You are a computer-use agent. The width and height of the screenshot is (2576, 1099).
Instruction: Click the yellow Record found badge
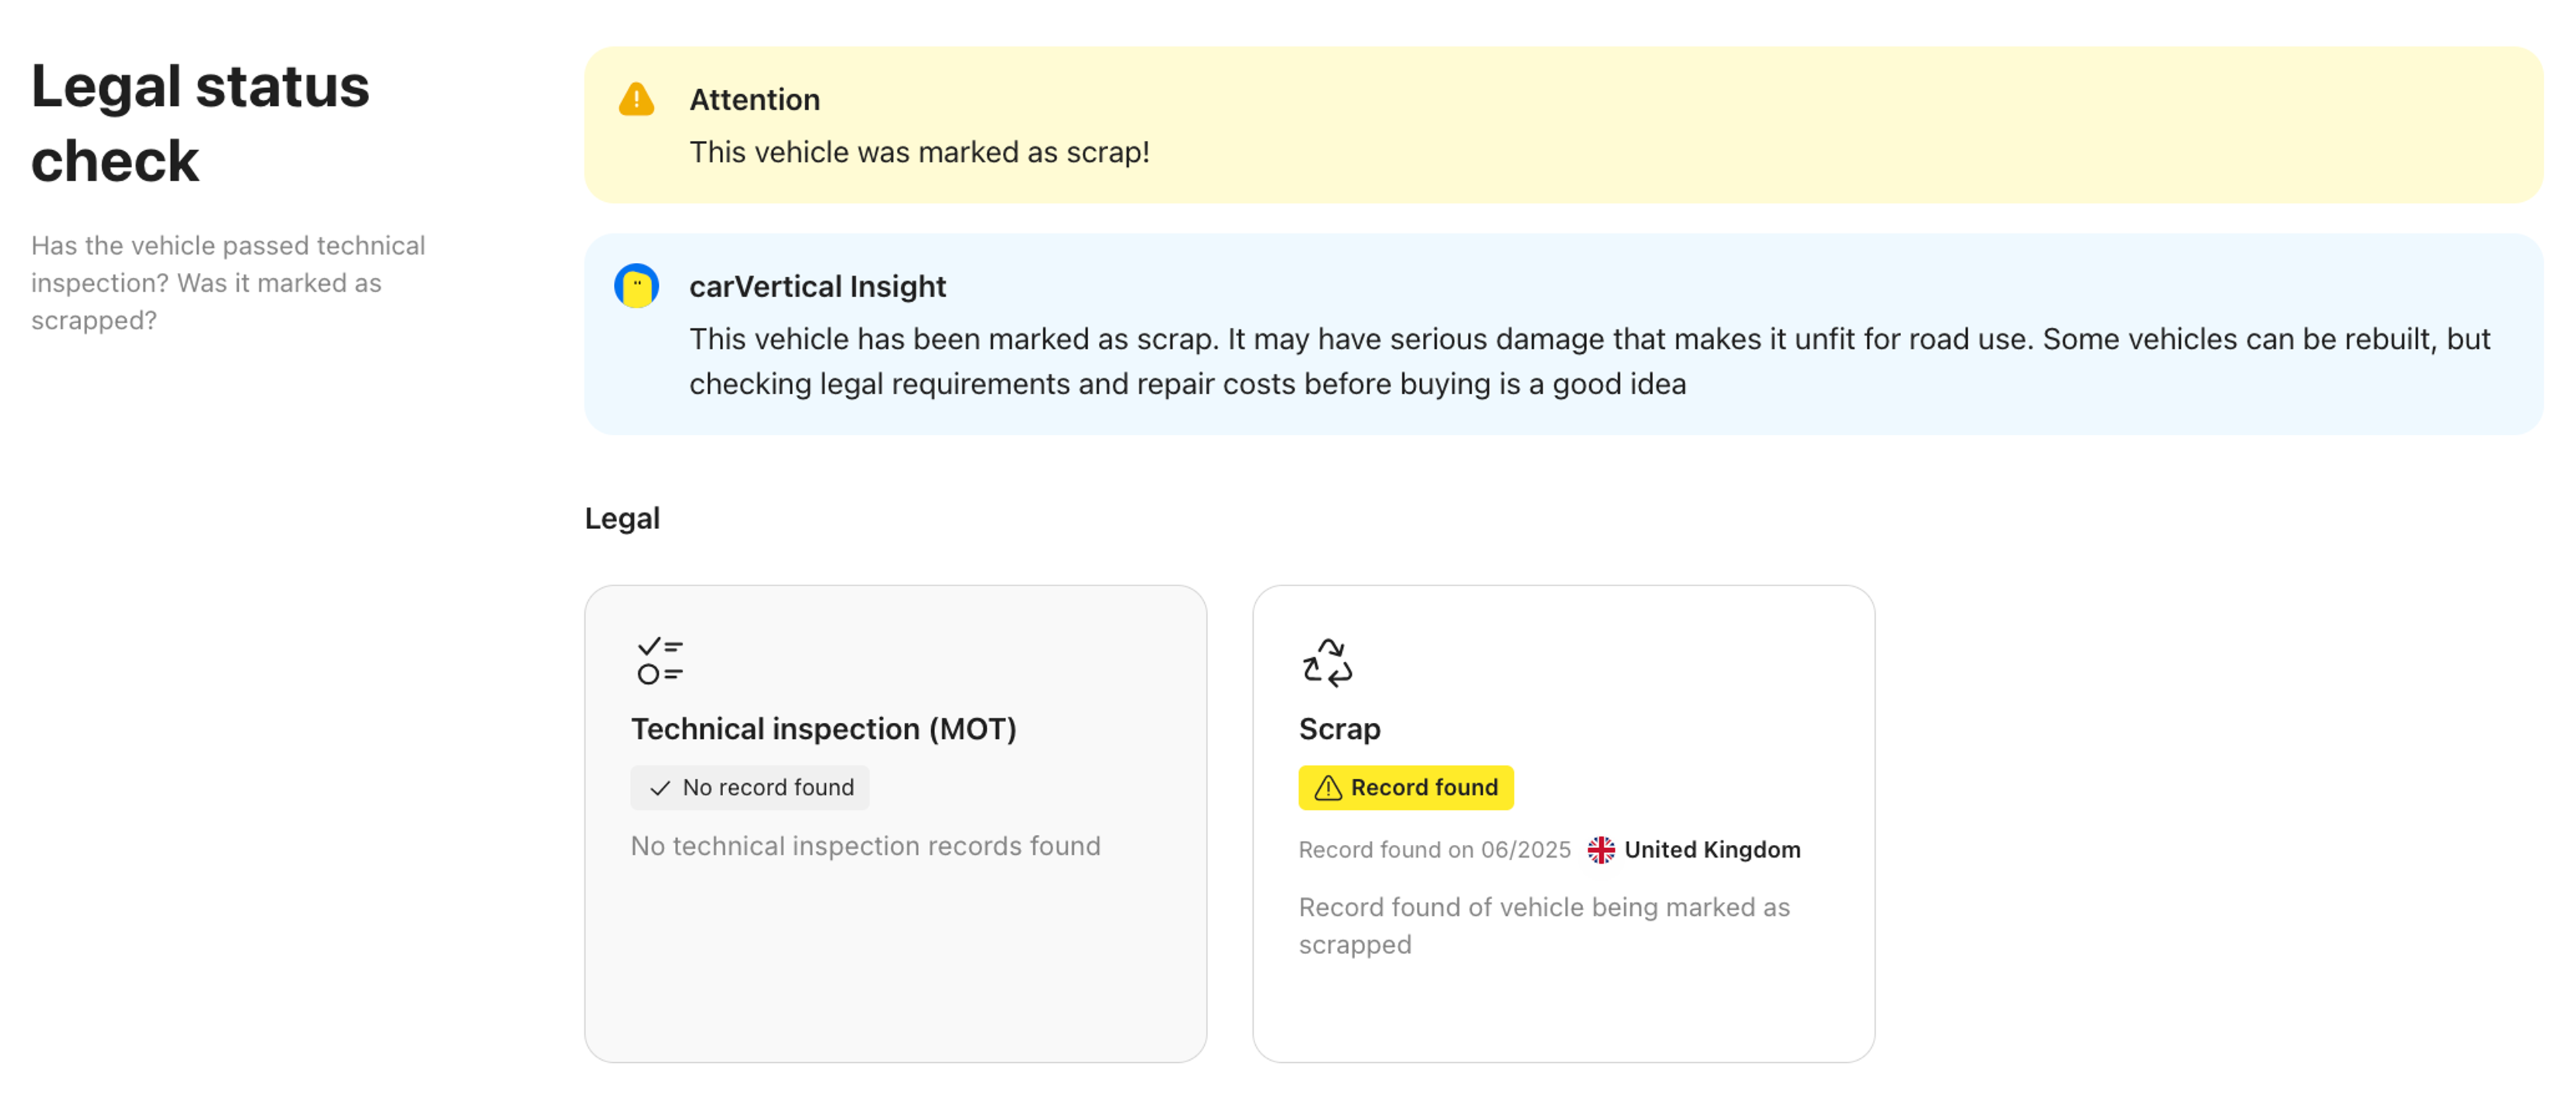point(1405,788)
